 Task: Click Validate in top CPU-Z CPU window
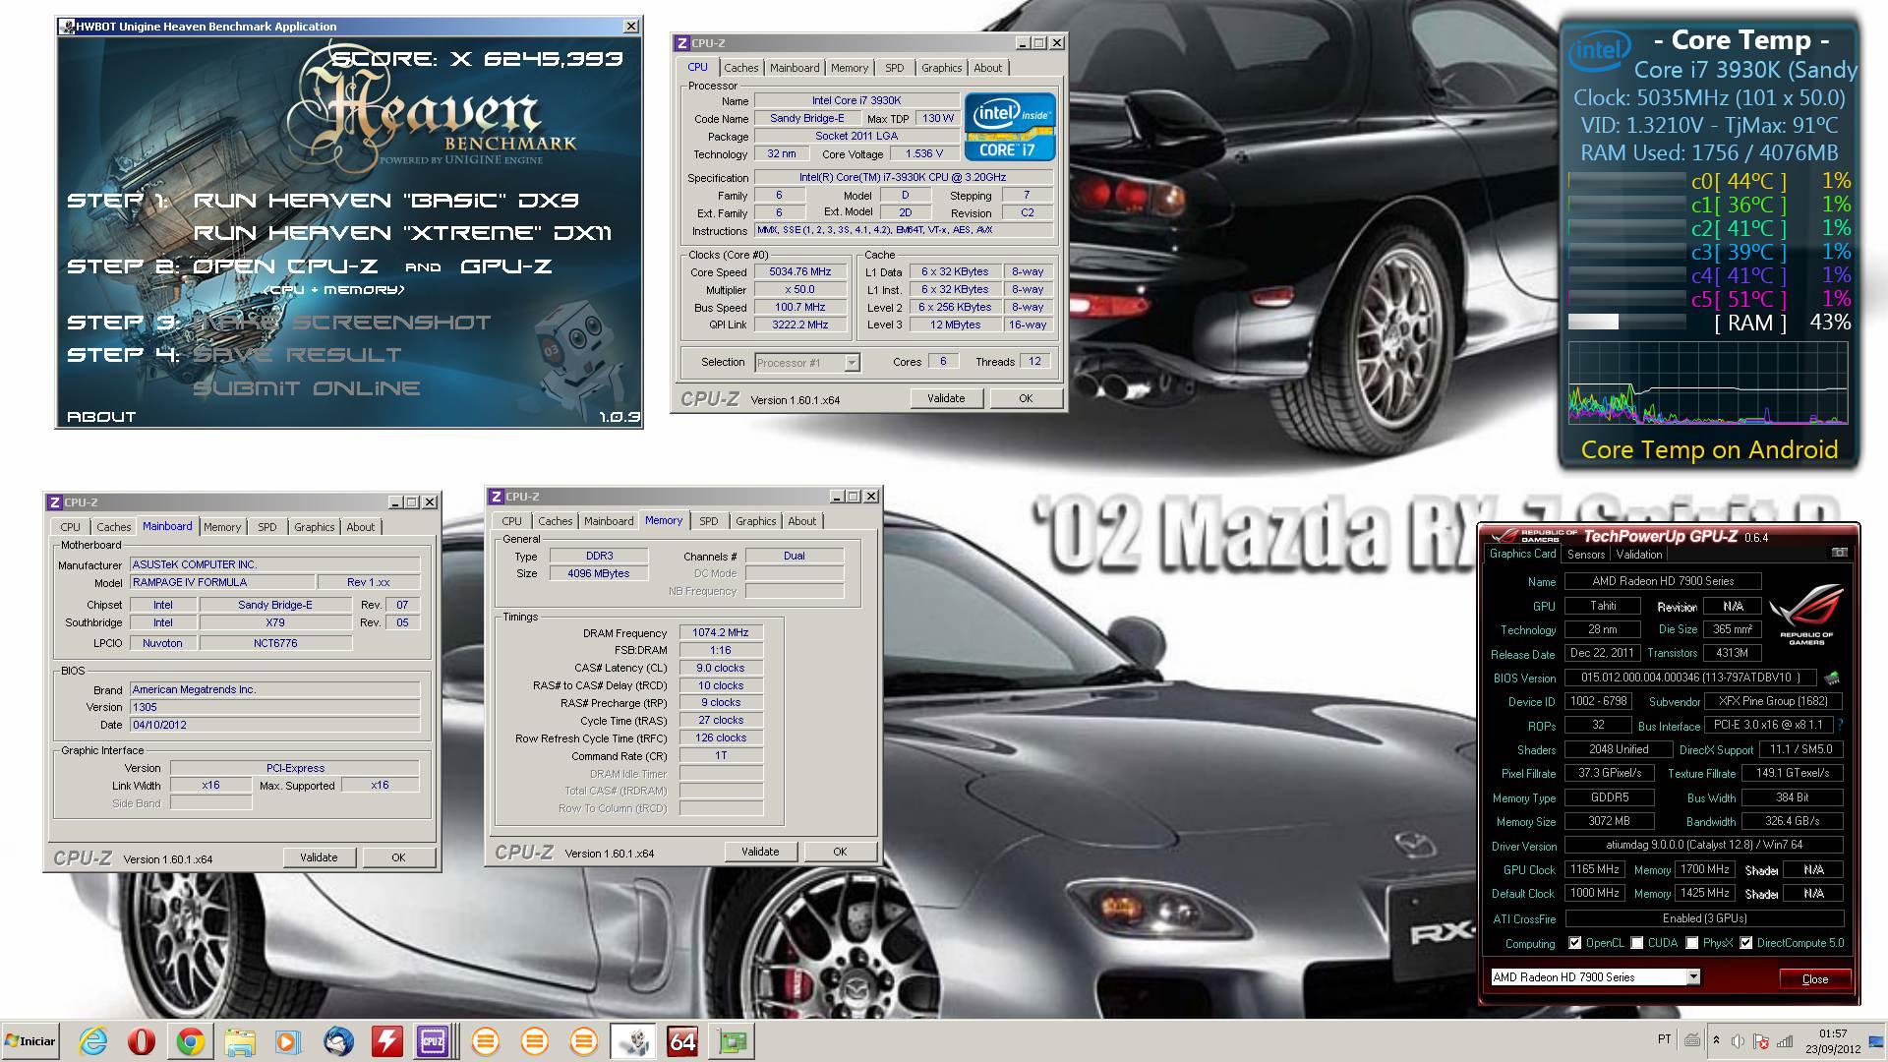[x=946, y=398]
